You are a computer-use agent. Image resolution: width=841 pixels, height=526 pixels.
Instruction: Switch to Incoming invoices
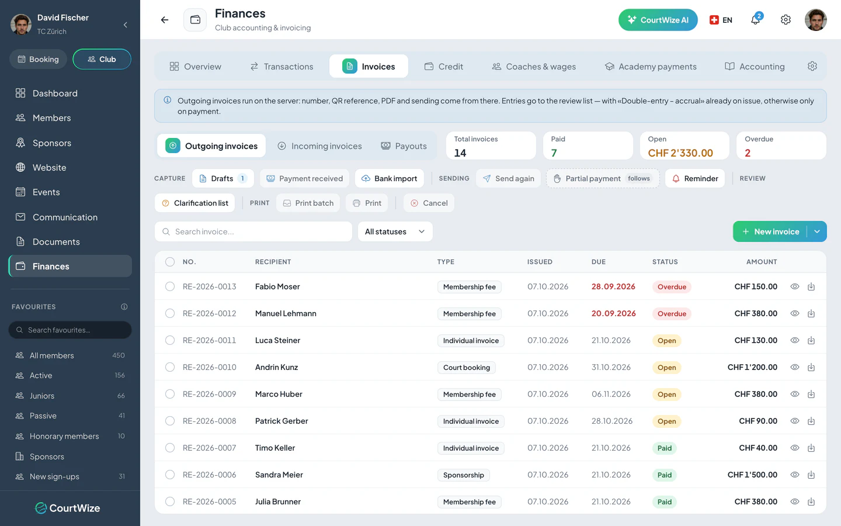[319, 146]
